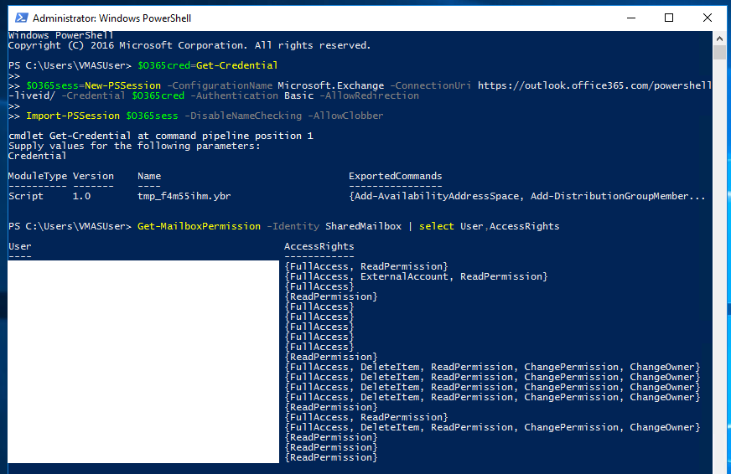Click the '$O365sess=New-PSSession' command text

tap(93, 85)
